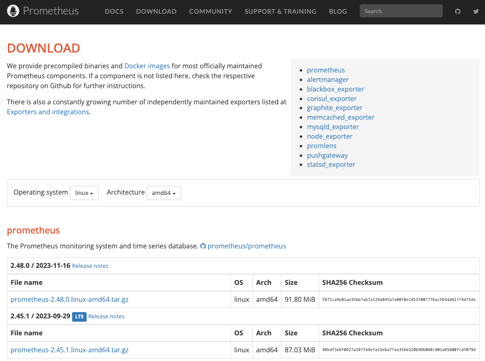Screen dimensions: 485x361
Task: Jump to consul_exporter section
Action: coord(332,99)
